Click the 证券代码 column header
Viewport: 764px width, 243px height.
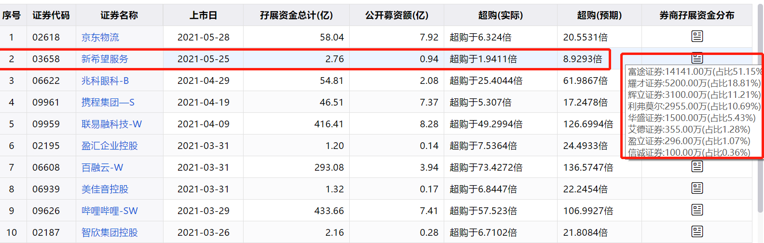(x=51, y=15)
